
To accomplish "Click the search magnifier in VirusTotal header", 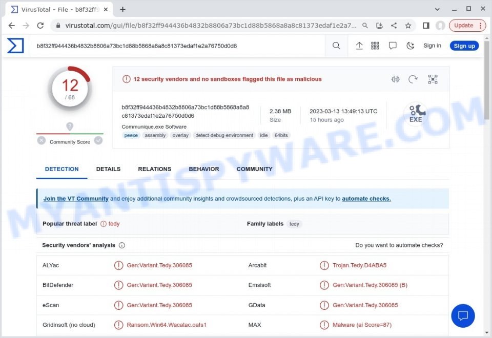I will tap(336, 46).
